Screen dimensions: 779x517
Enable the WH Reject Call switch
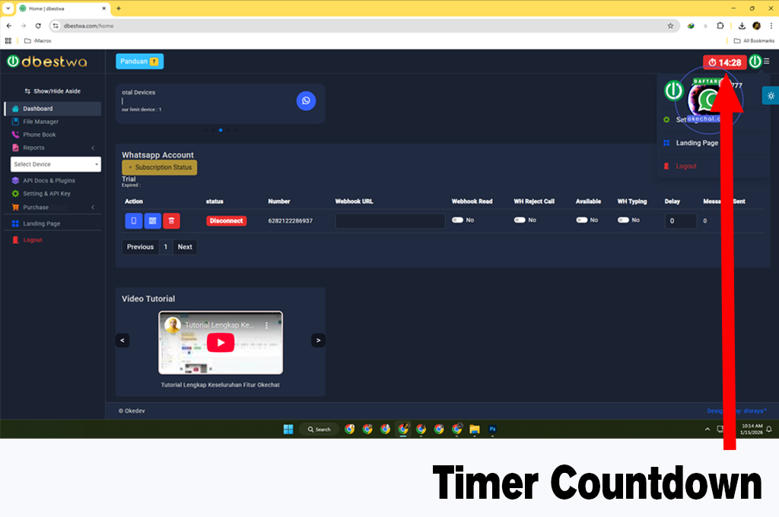[x=520, y=220]
